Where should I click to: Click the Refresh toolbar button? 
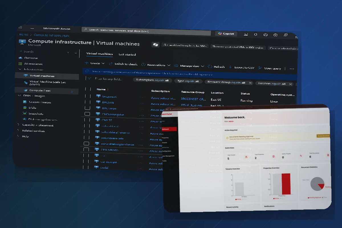216,67
